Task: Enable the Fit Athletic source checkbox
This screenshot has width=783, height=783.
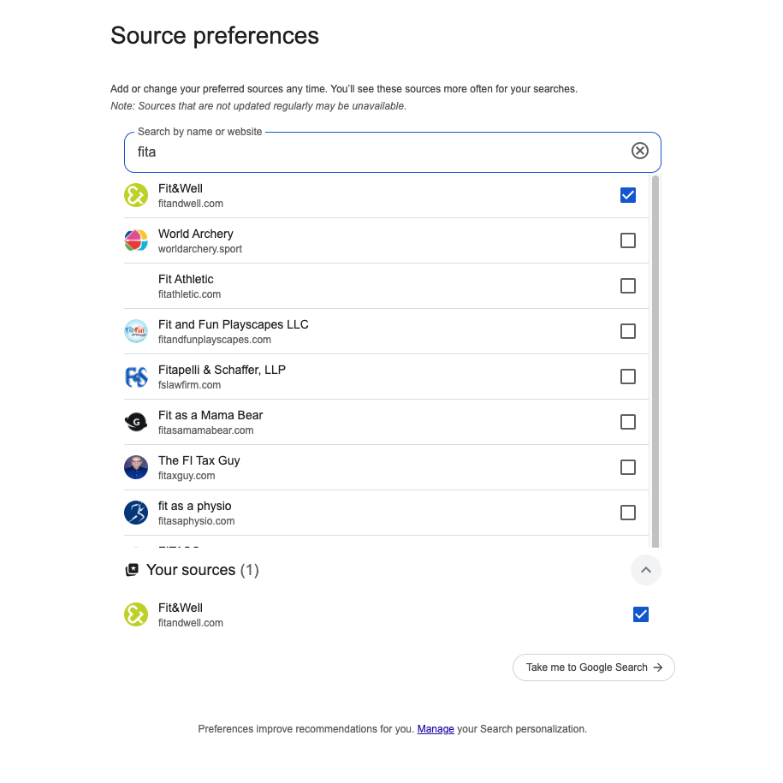Action: pos(628,286)
